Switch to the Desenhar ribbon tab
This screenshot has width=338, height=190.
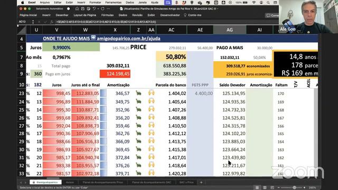(x=62, y=15)
